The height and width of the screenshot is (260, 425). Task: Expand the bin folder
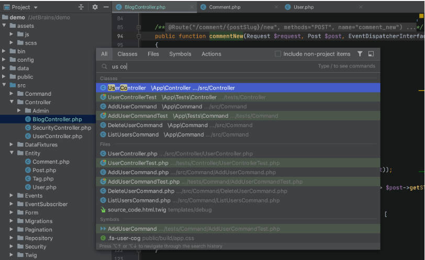pos(4,51)
